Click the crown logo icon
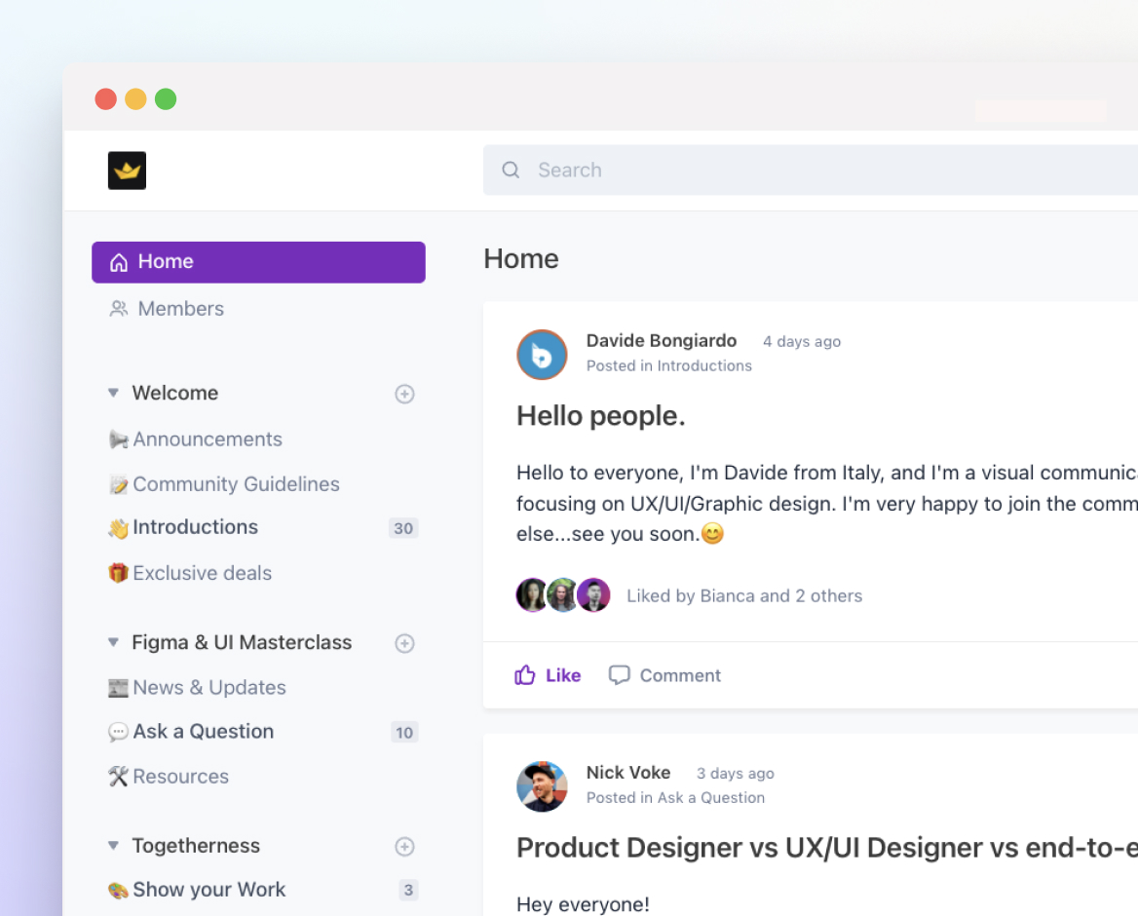 pos(127,171)
